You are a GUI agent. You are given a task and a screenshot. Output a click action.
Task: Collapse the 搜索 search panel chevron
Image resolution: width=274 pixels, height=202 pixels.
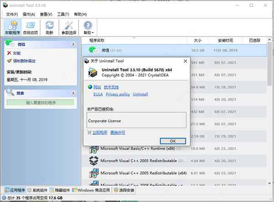tap(74, 93)
